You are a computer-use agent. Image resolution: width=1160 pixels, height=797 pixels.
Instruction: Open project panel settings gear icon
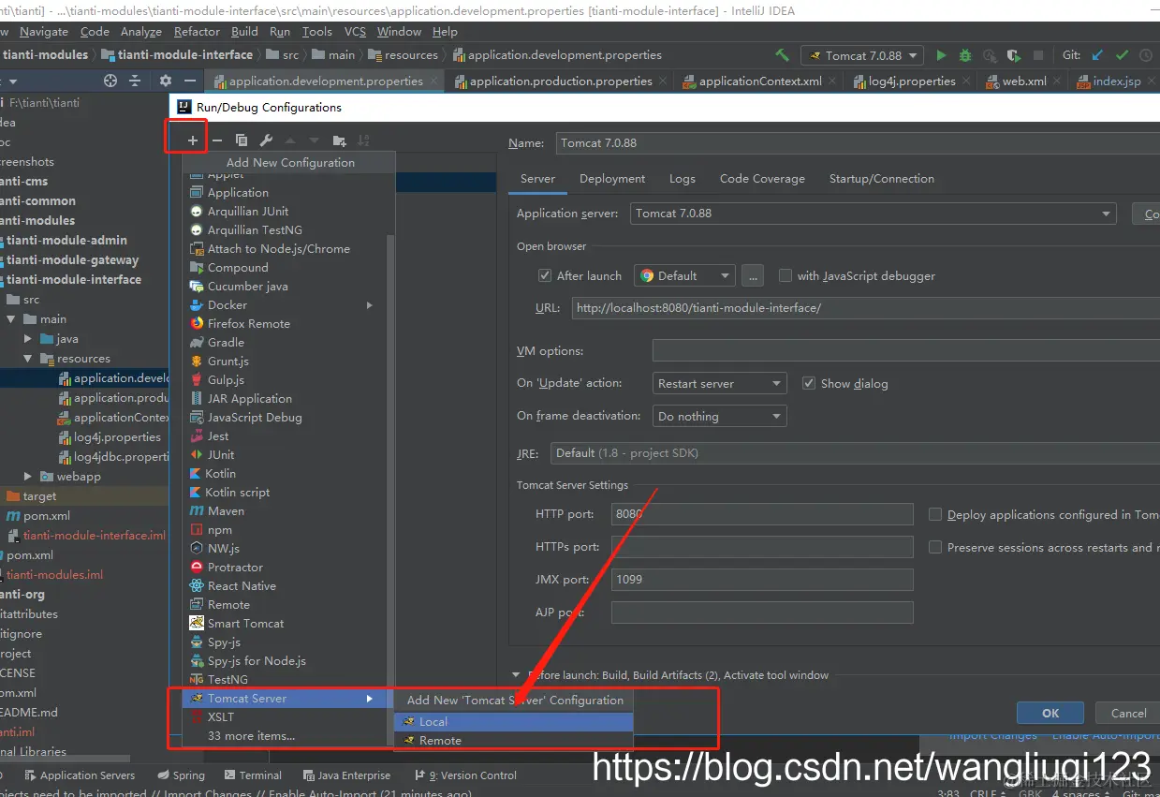166,81
